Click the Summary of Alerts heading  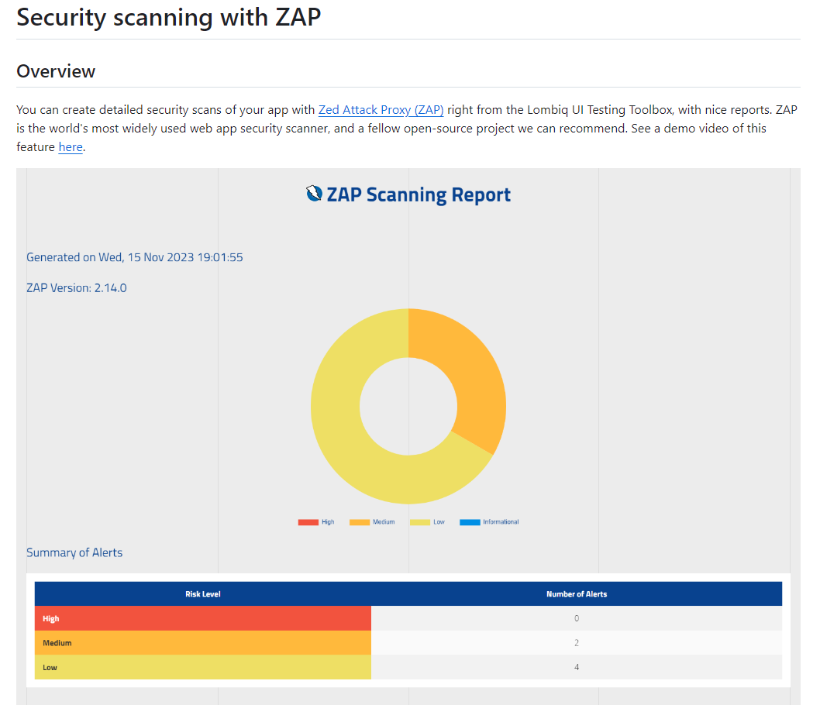pyautogui.click(x=74, y=552)
